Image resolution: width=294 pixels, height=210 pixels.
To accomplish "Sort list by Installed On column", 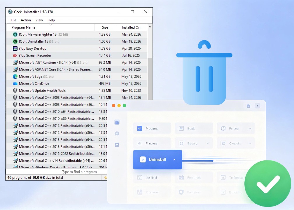I will pyautogui.click(x=131, y=27).
